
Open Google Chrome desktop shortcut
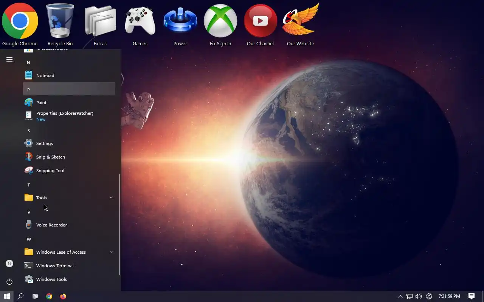[20, 25]
